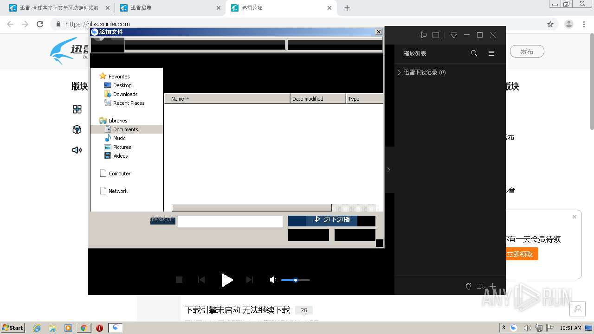Click the user avatar button at page bottom right
This screenshot has height=334, width=594.
(578, 309)
